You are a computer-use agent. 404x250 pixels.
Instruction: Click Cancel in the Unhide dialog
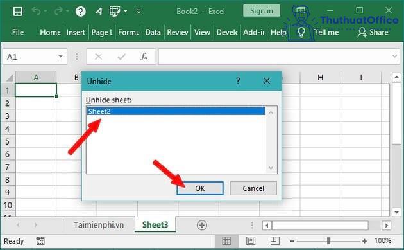pyautogui.click(x=253, y=188)
